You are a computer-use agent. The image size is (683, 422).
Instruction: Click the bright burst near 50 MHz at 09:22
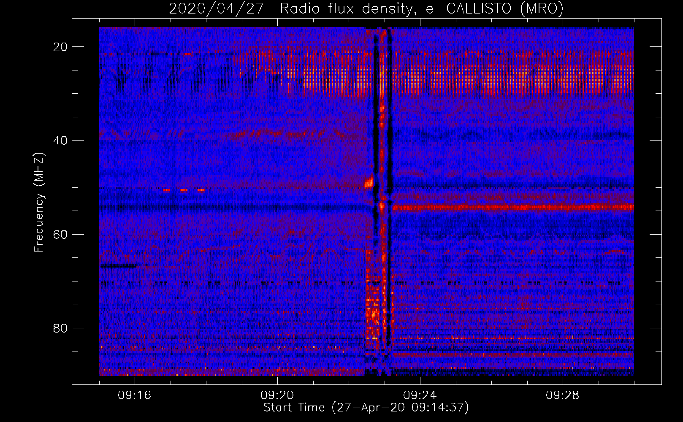coord(369,183)
